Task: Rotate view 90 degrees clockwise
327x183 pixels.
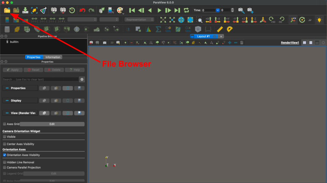Action: [x=272, y=20]
